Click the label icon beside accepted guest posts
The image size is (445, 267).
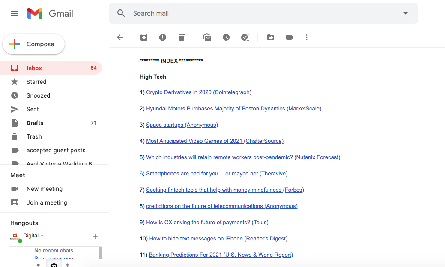click(x=15, y=150)
